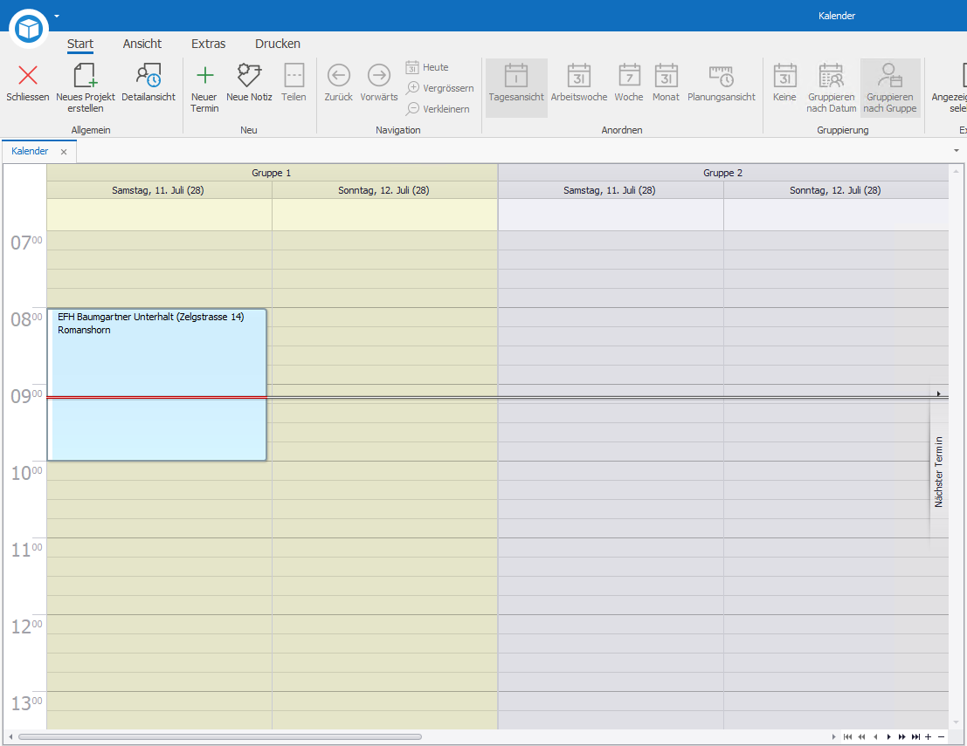Click the Gruppe 1 header
967x746 pixels.
pyautogui.click(x=272, y=173)
